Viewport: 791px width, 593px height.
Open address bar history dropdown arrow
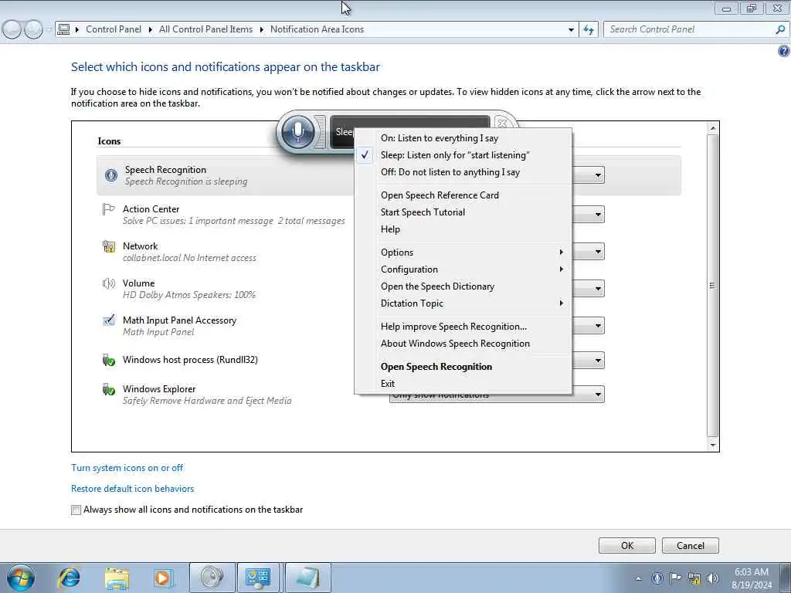(x=571, y=30)
